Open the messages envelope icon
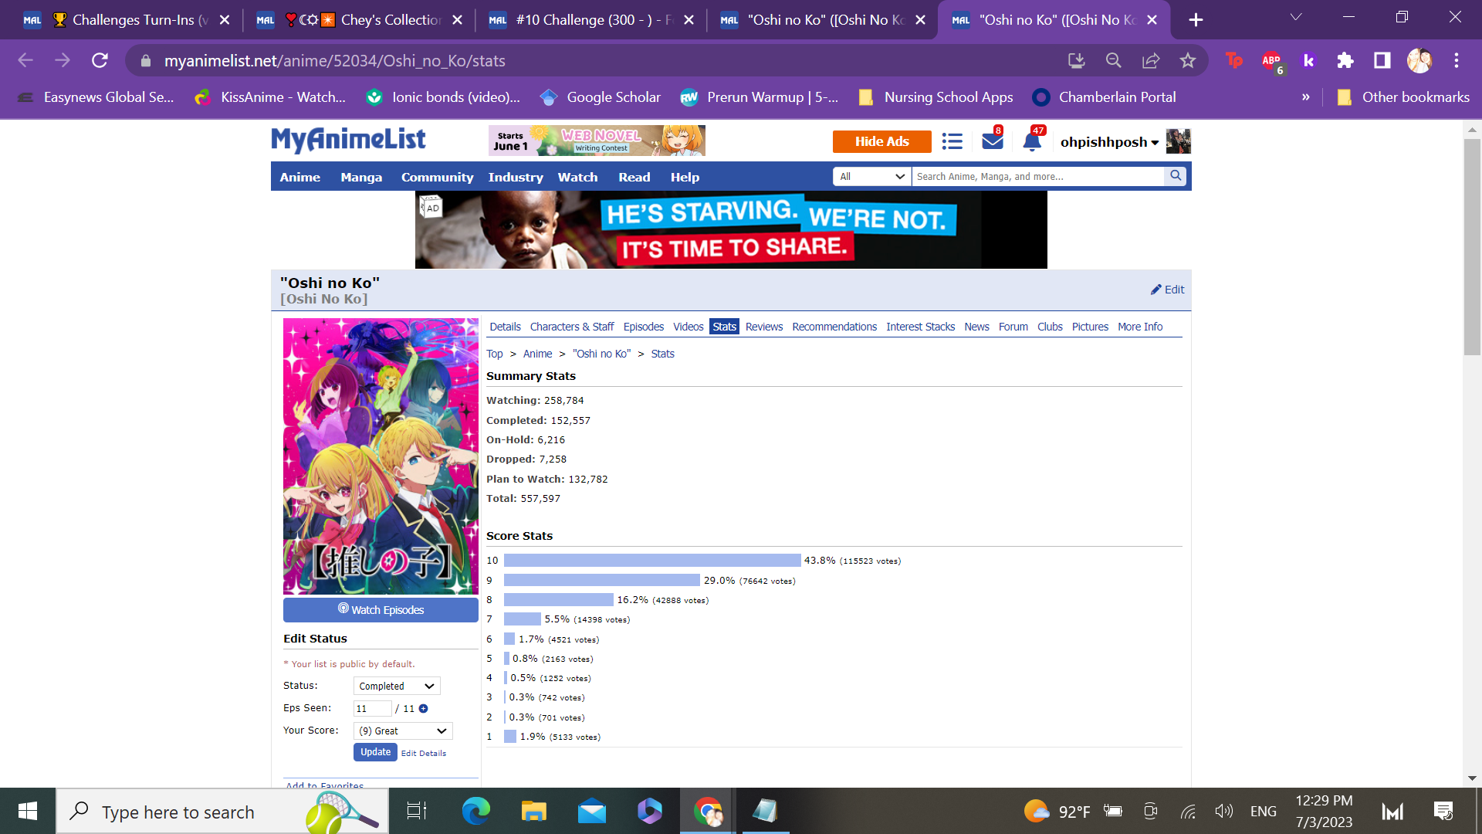The image size is (1482, 834). coord(992,141)
